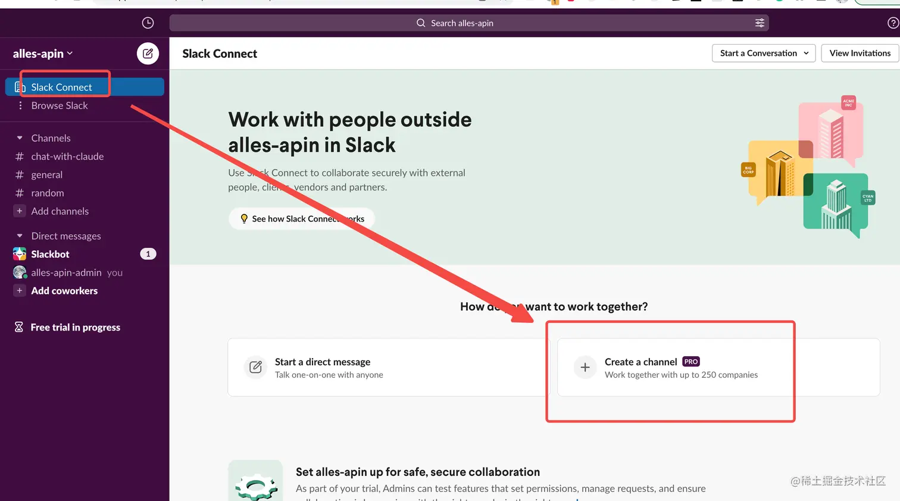Click the search filter sliders icon
The width and height of the screenshot is (900, 501).
(x=760, y=23)
